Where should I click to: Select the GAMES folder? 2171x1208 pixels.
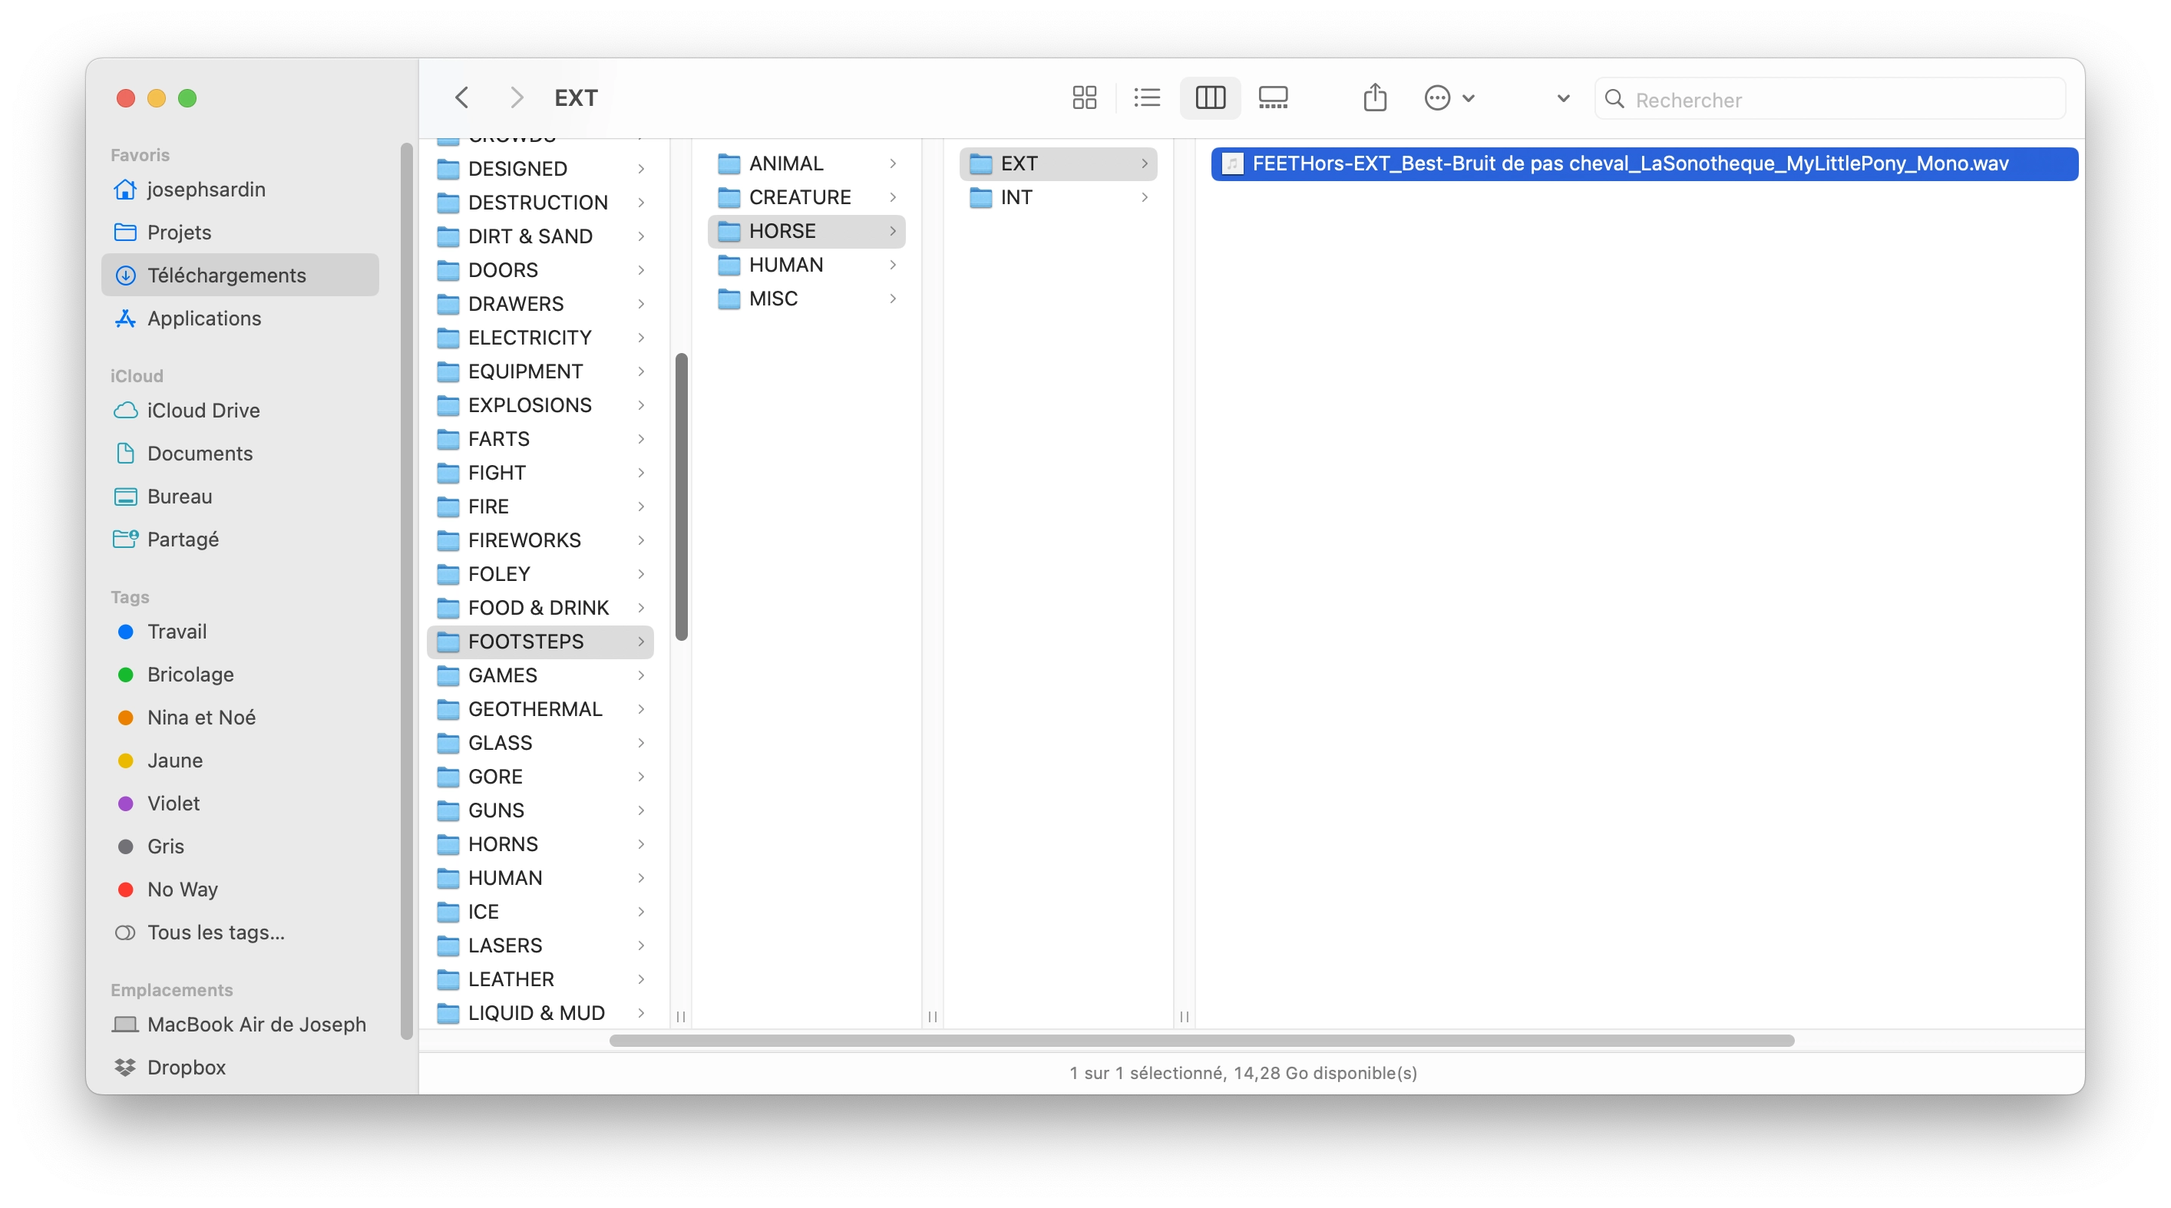pos(540,675)
